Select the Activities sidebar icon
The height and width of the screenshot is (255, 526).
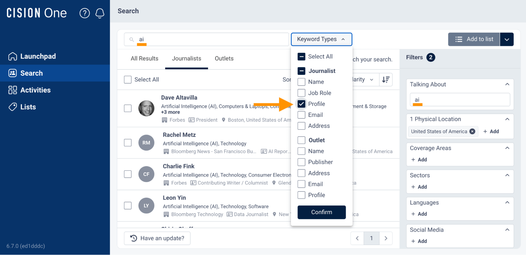[12, 90]
